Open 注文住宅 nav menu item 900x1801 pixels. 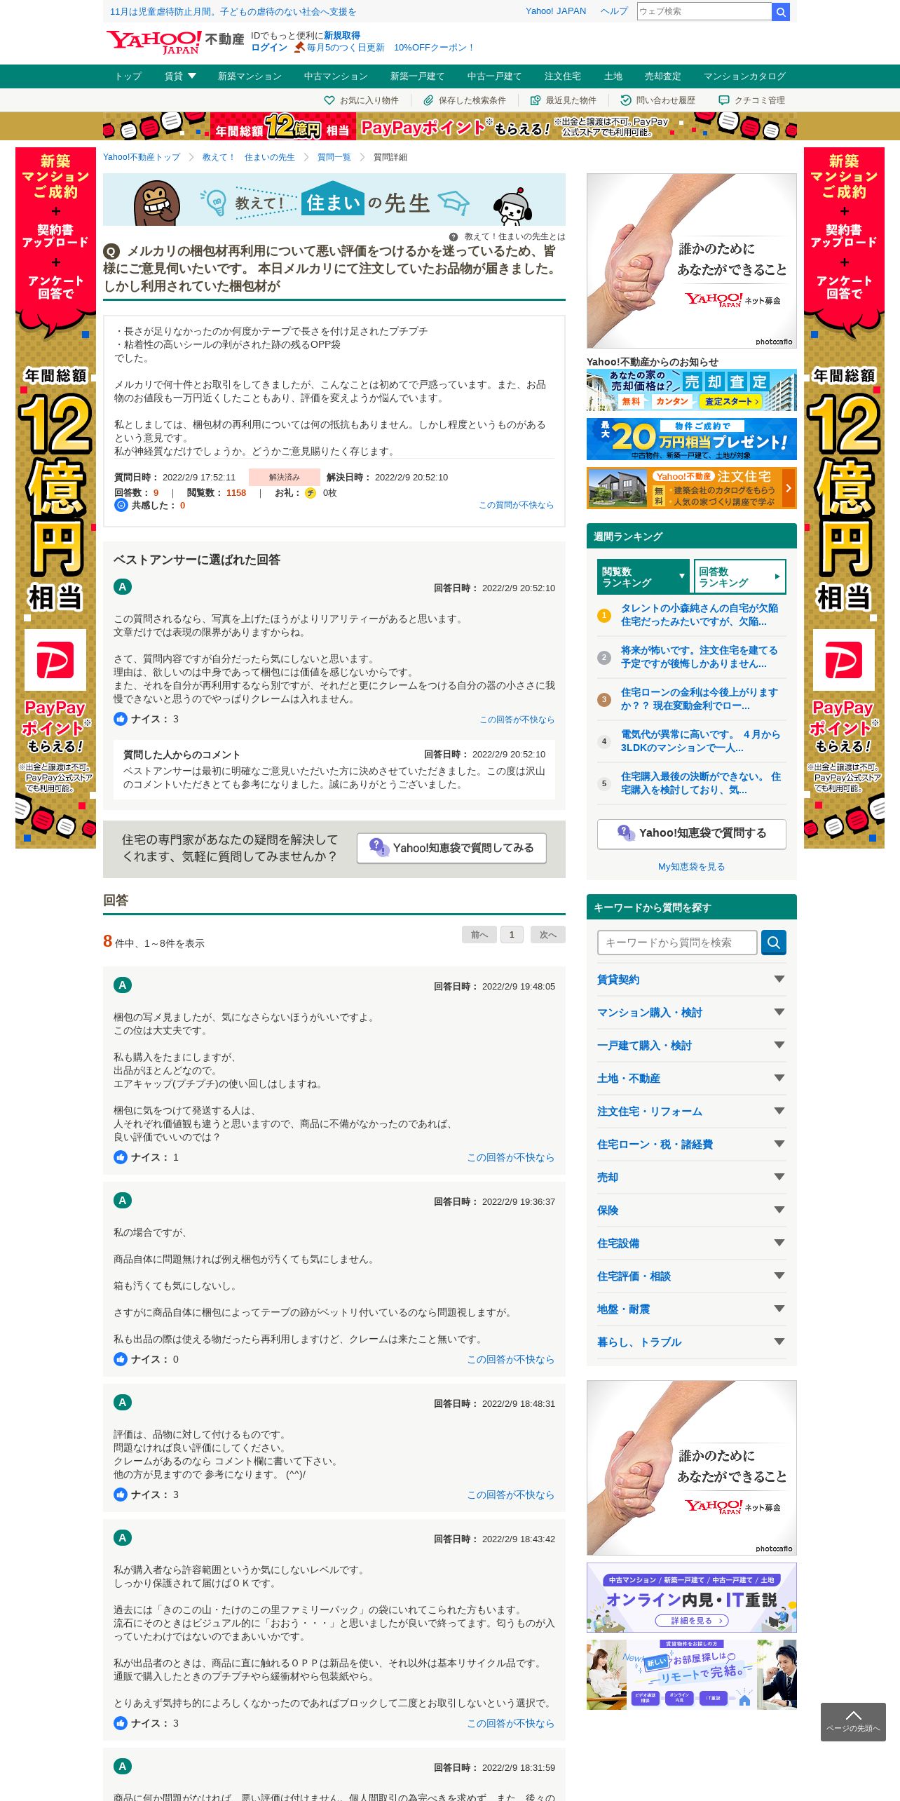tap(563, 76)
